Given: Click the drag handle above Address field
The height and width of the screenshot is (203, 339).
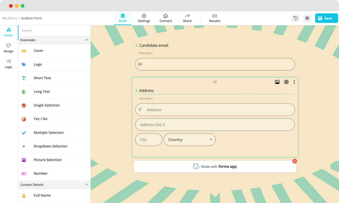Looking at the screenshot, I should tap(215, 82).
